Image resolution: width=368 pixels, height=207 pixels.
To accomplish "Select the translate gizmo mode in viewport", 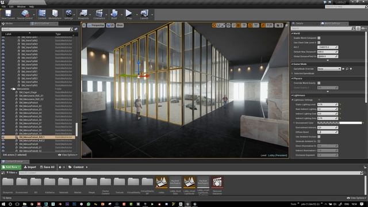I will coord(214,25).
